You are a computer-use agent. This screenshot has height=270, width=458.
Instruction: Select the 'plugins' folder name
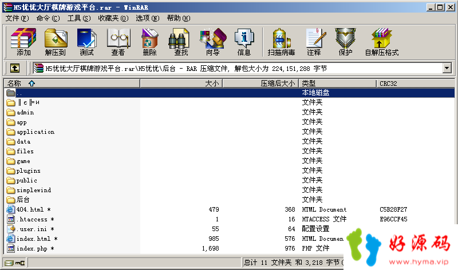[28, 171]
